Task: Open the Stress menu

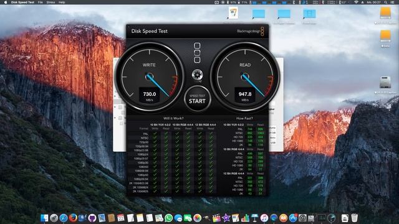Action: click(x=50, y=2)
